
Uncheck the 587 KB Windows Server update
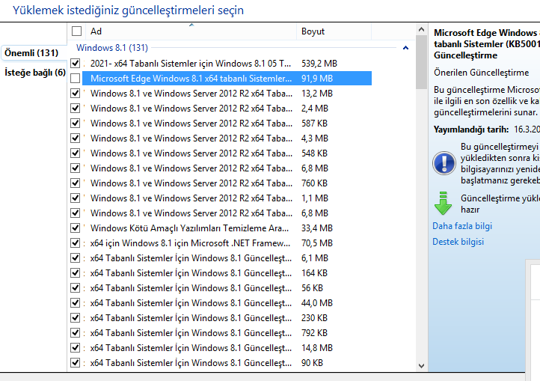pos(75,123)
